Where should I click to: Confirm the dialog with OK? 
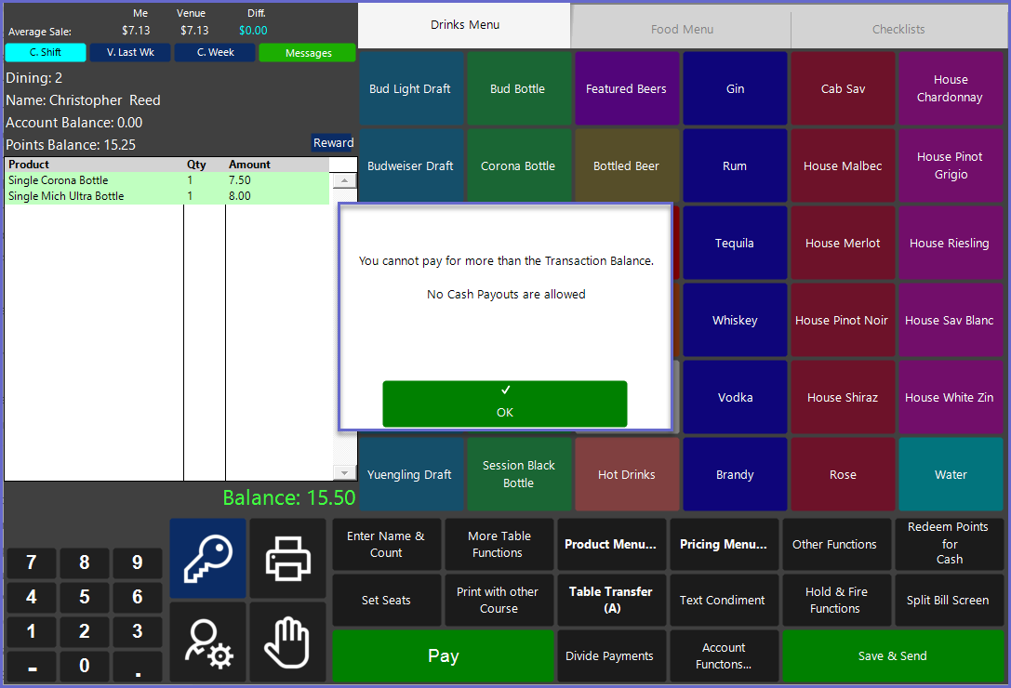click(504, 404)
